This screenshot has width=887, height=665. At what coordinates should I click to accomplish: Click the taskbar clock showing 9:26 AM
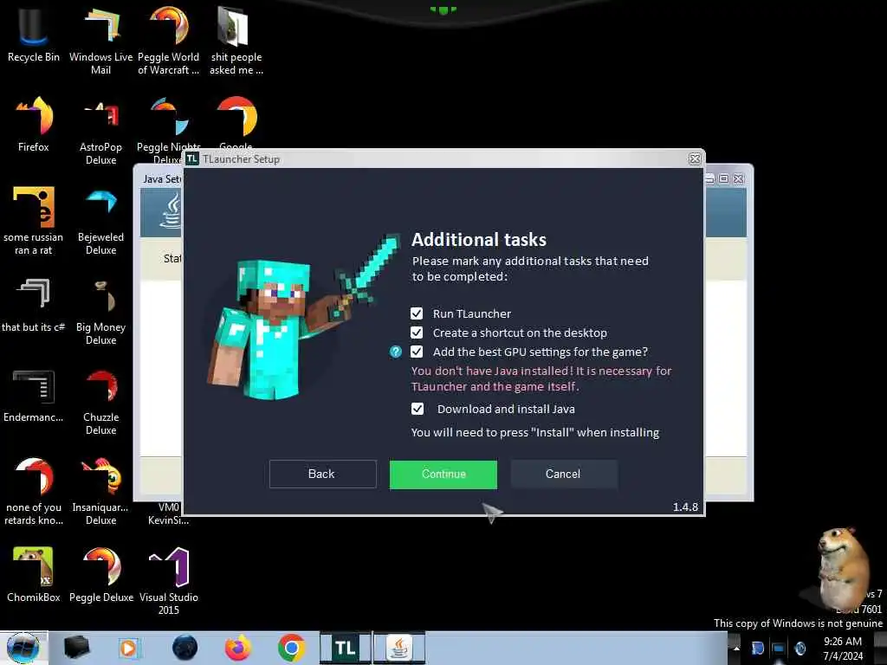click(843, 649)
